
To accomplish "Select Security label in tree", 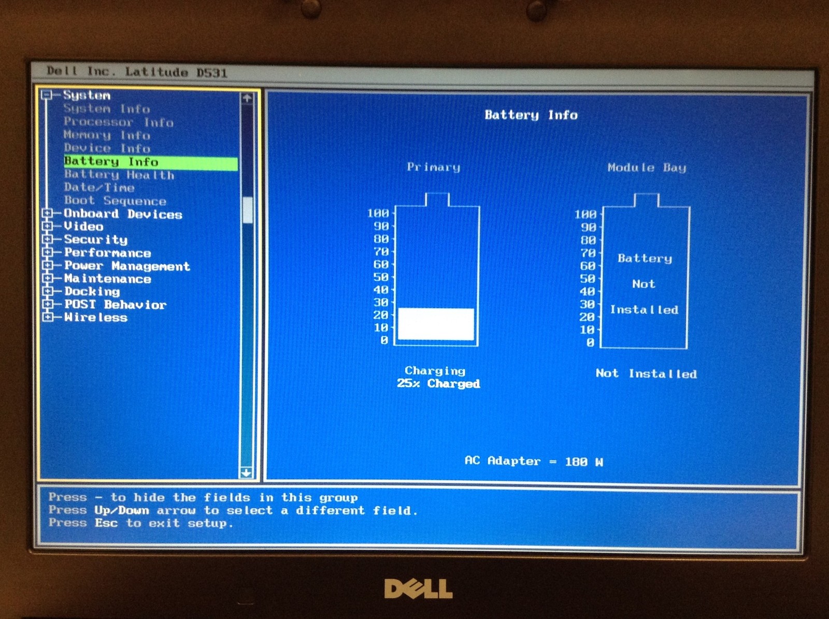I will [95, 239].
